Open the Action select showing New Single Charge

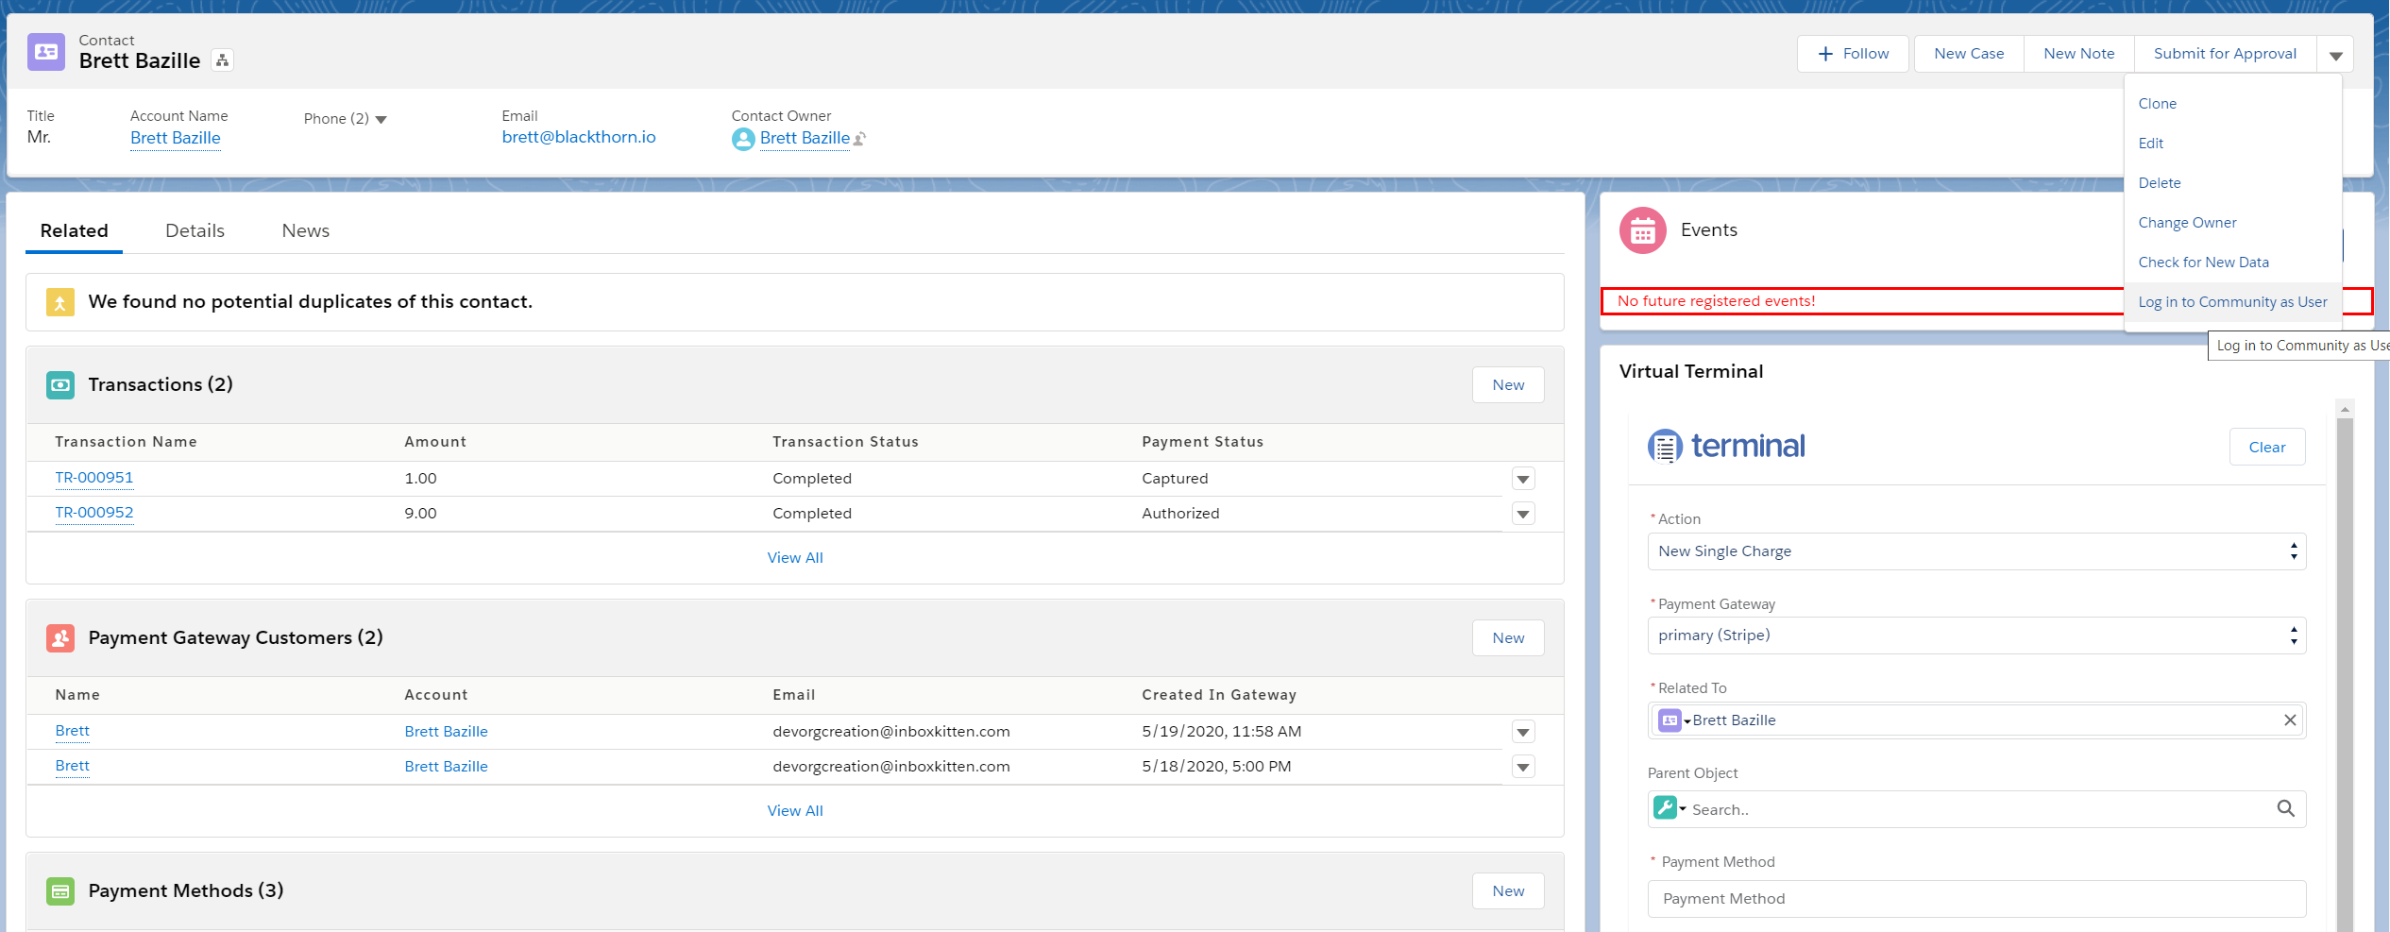(1976, 551)
